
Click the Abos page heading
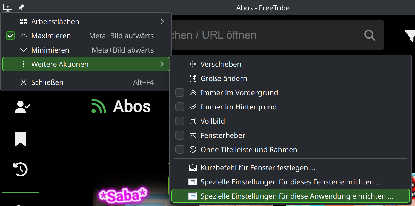(132, 106)
